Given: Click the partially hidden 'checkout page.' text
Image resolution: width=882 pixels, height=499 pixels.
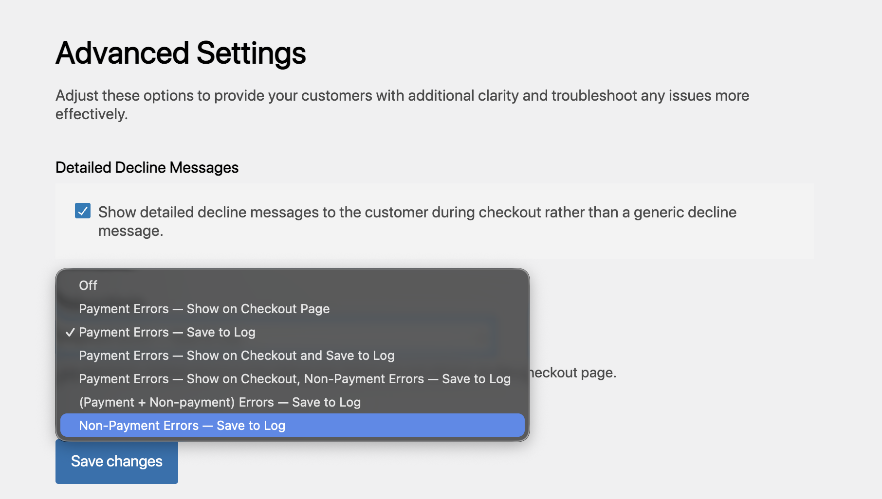Looking at the screenshot, I should coord(573,373).
